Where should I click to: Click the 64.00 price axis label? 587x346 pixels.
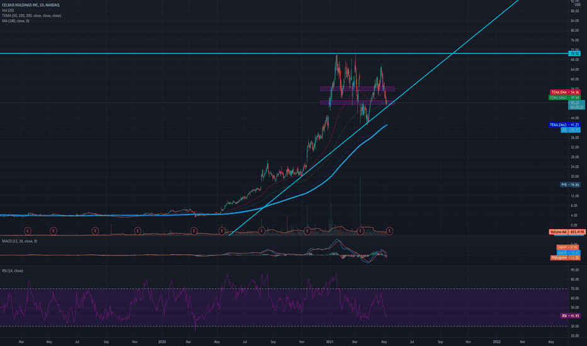(574, 70)
